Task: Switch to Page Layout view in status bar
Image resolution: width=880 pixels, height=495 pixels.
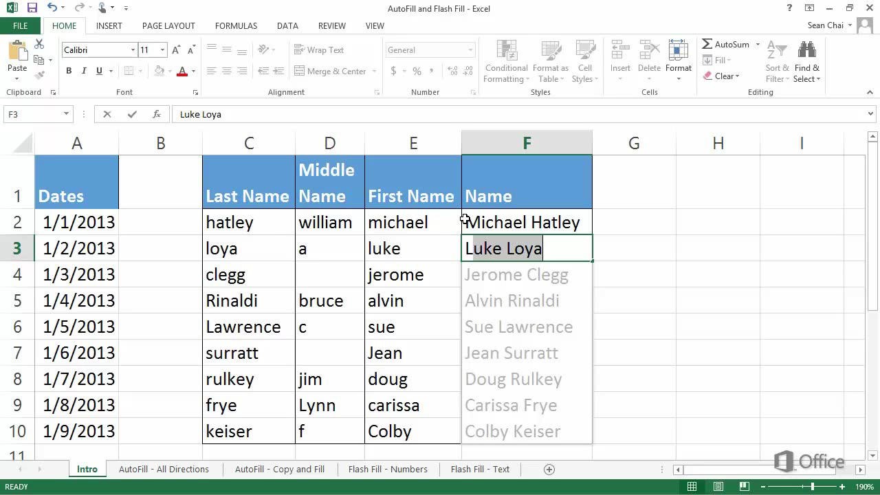Action: 718,487
